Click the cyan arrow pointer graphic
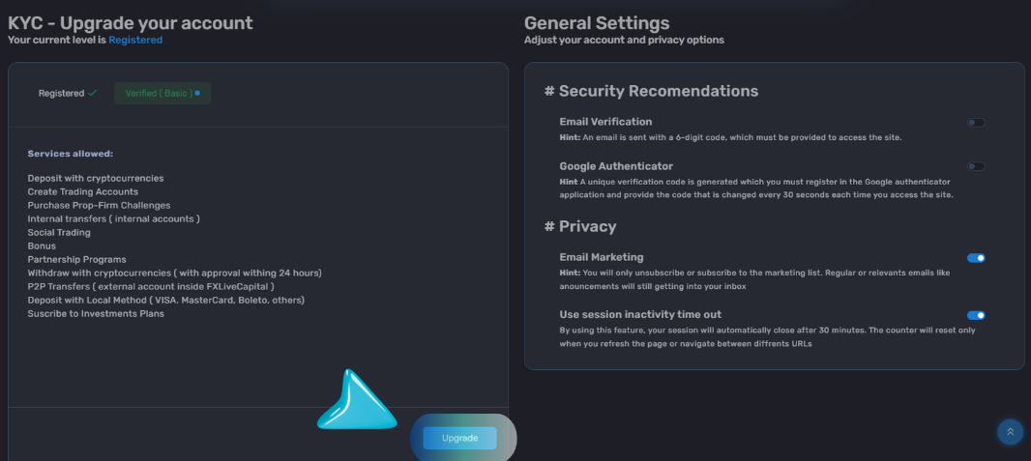 tap(356, 400)
